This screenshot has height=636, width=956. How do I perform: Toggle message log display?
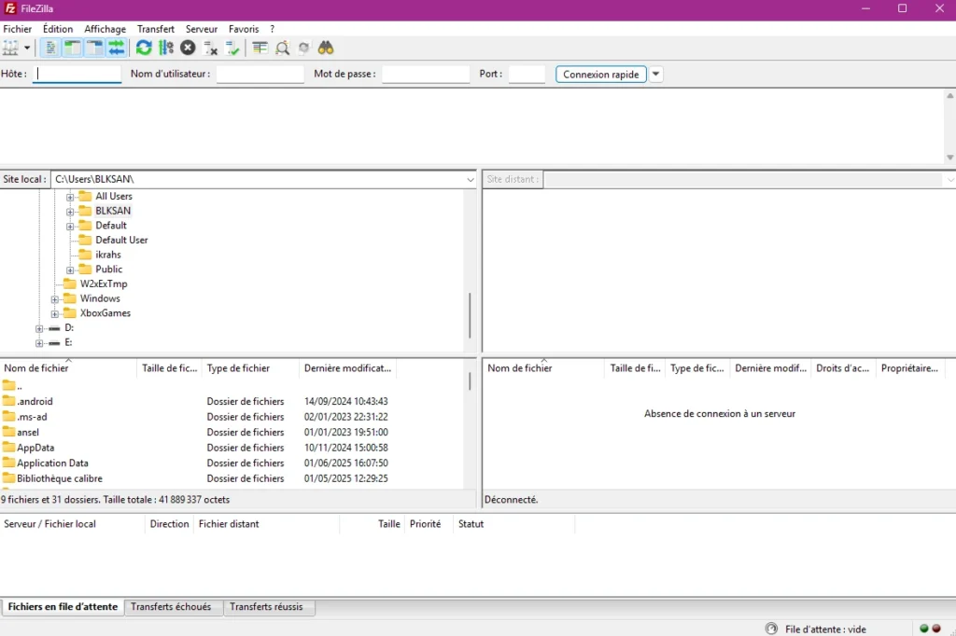pos(50,48)
